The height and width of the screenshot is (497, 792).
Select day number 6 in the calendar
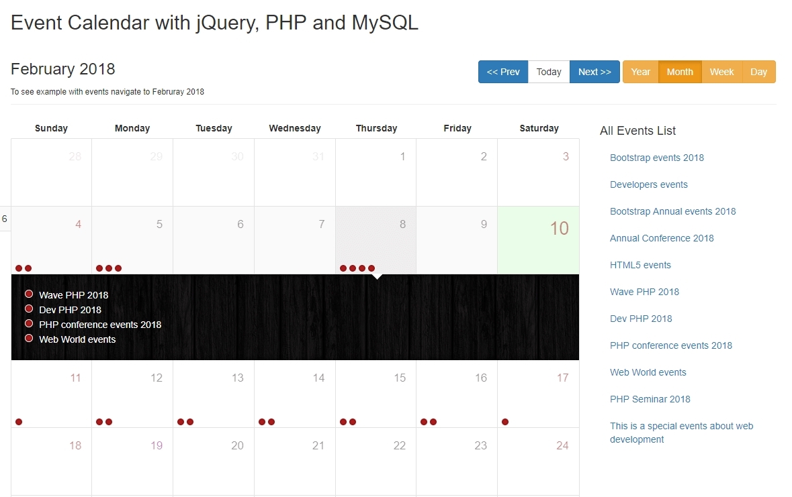click(240, 224)
